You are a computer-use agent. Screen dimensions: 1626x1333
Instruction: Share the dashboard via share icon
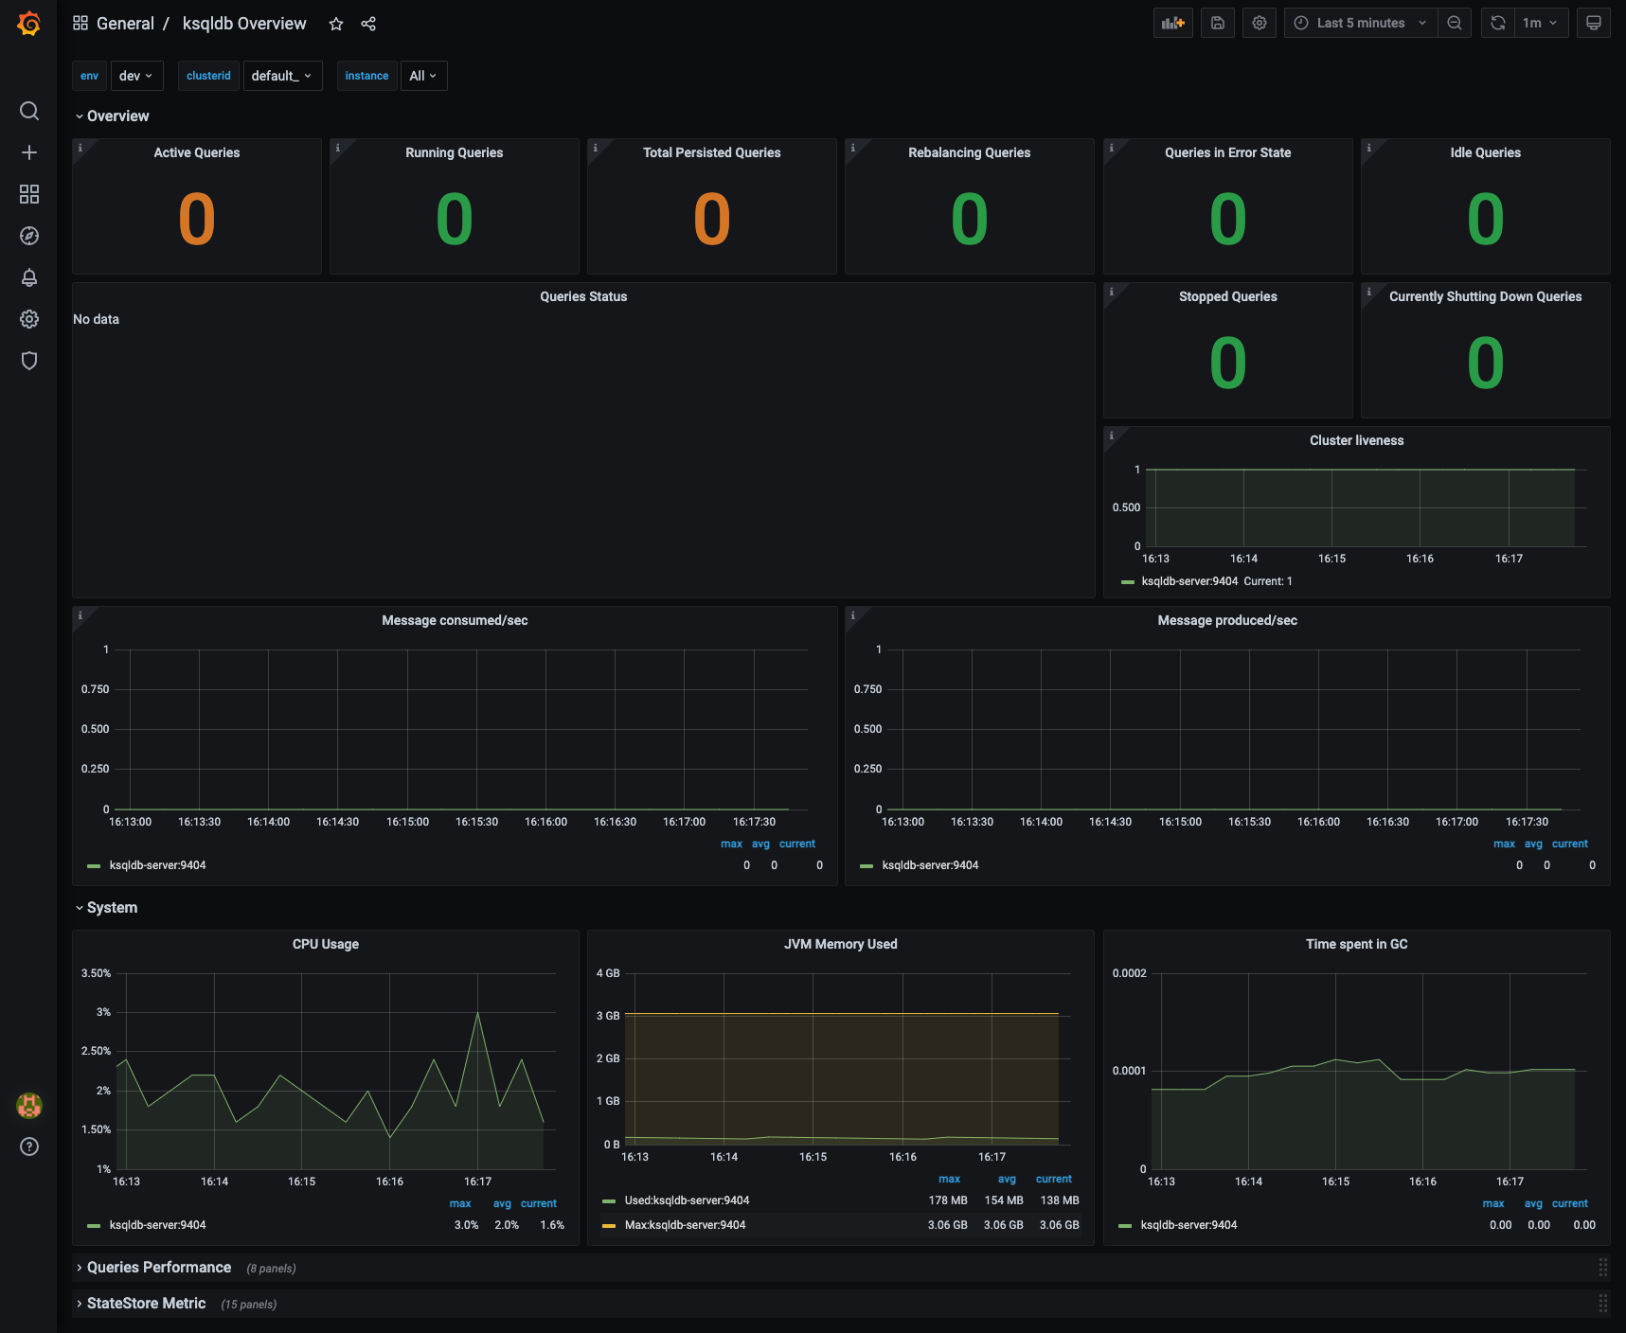368,24
